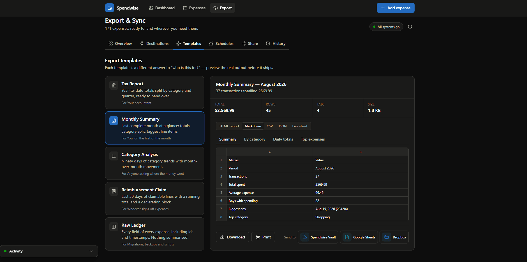Choose the Markdown format
Screen dimensions: 527x262
click(x=253, y=126)
